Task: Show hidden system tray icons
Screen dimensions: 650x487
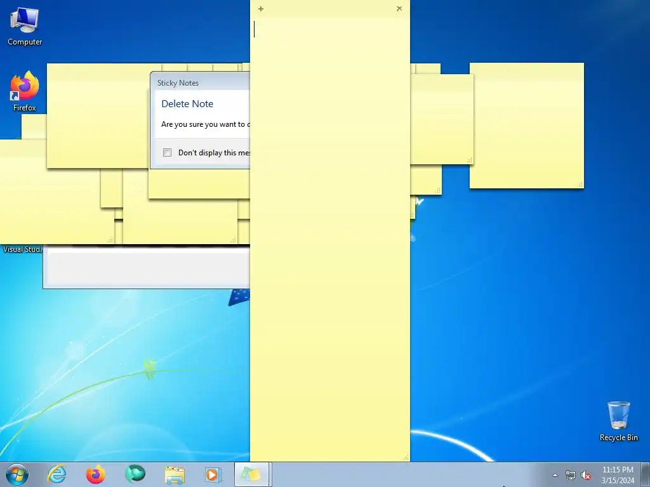Action: pyautogui.click(x=555, y=475)
